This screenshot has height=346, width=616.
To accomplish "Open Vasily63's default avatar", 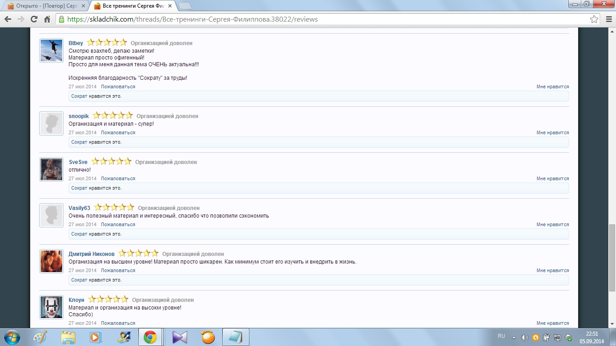I will click(x=51, y=215).
